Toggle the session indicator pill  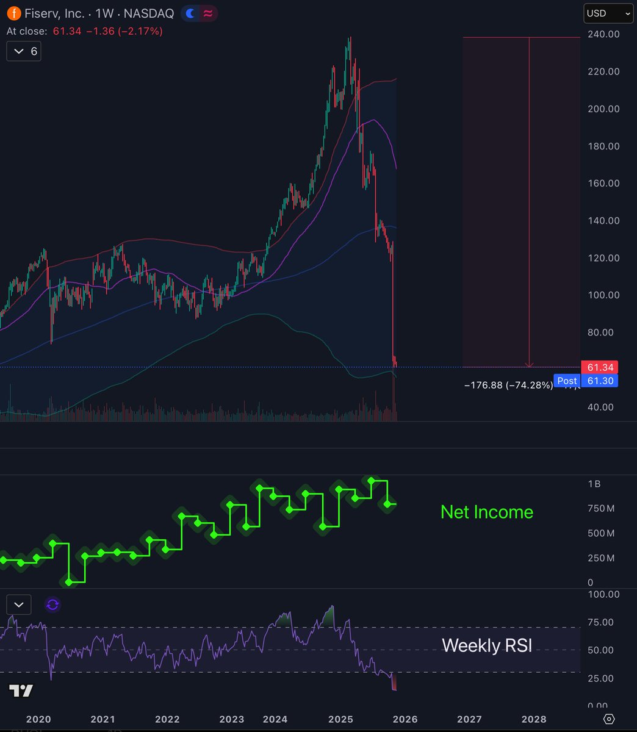click(x=198, y=12)
